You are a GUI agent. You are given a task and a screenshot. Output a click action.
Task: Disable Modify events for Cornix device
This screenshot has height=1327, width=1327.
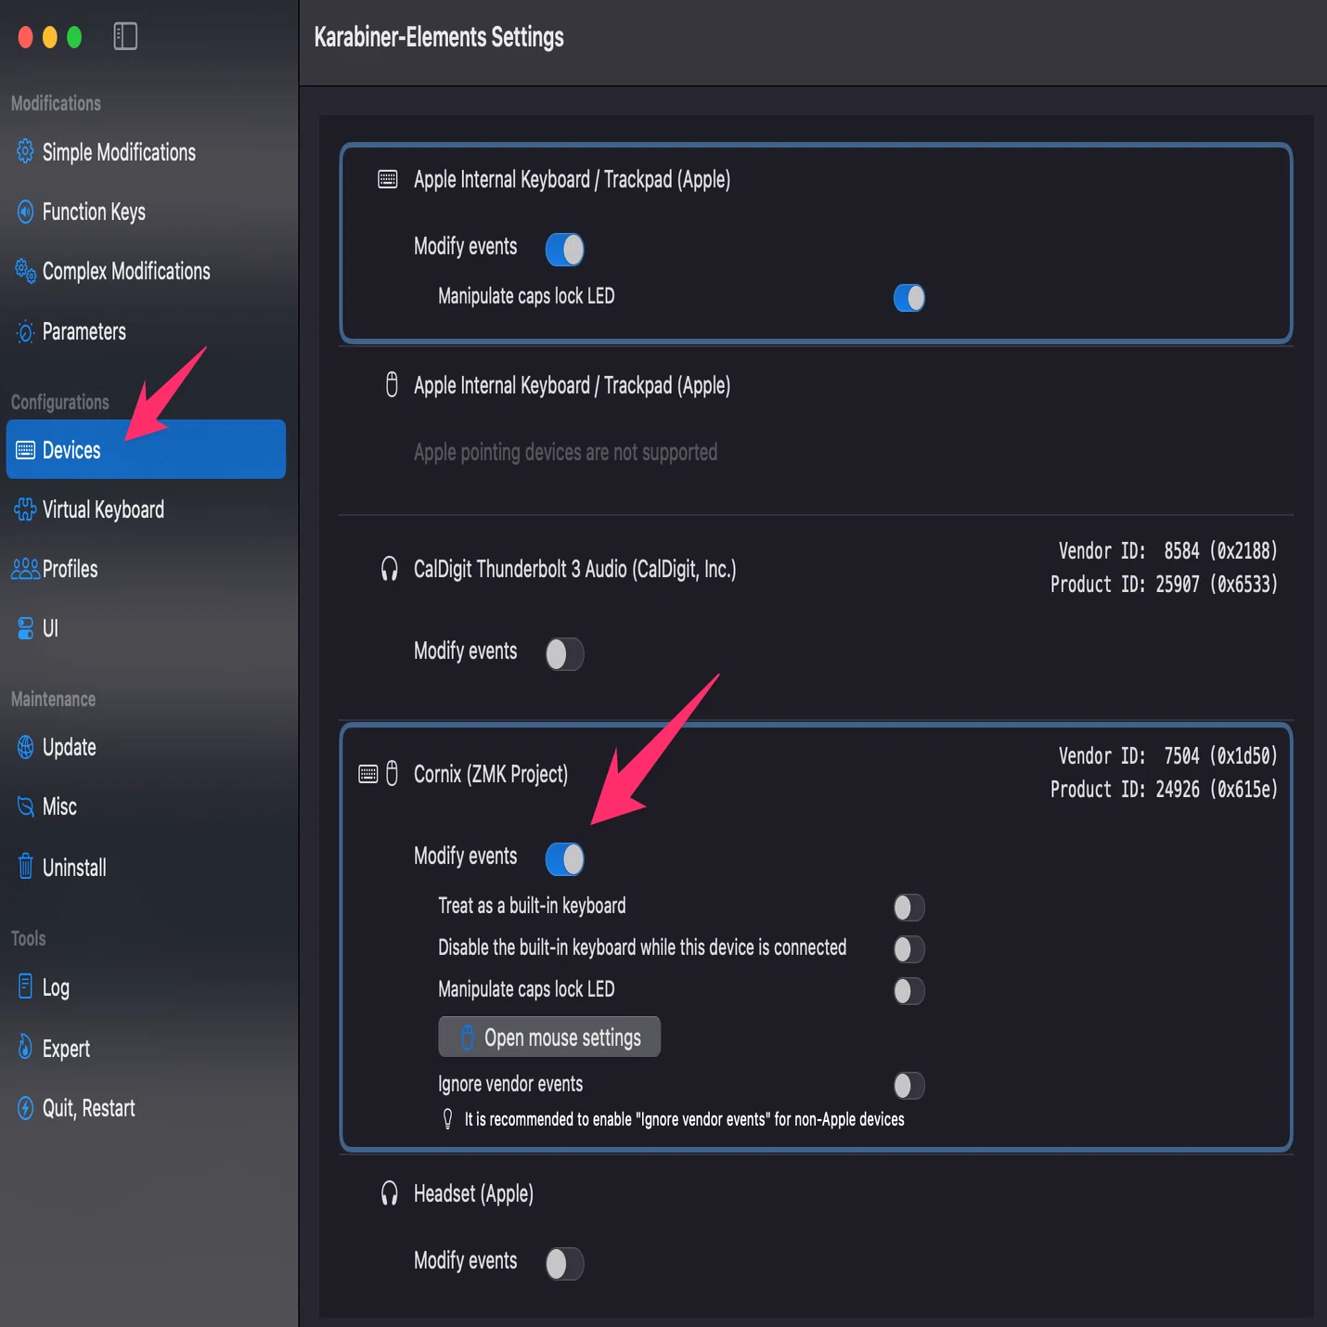point(564,859)
